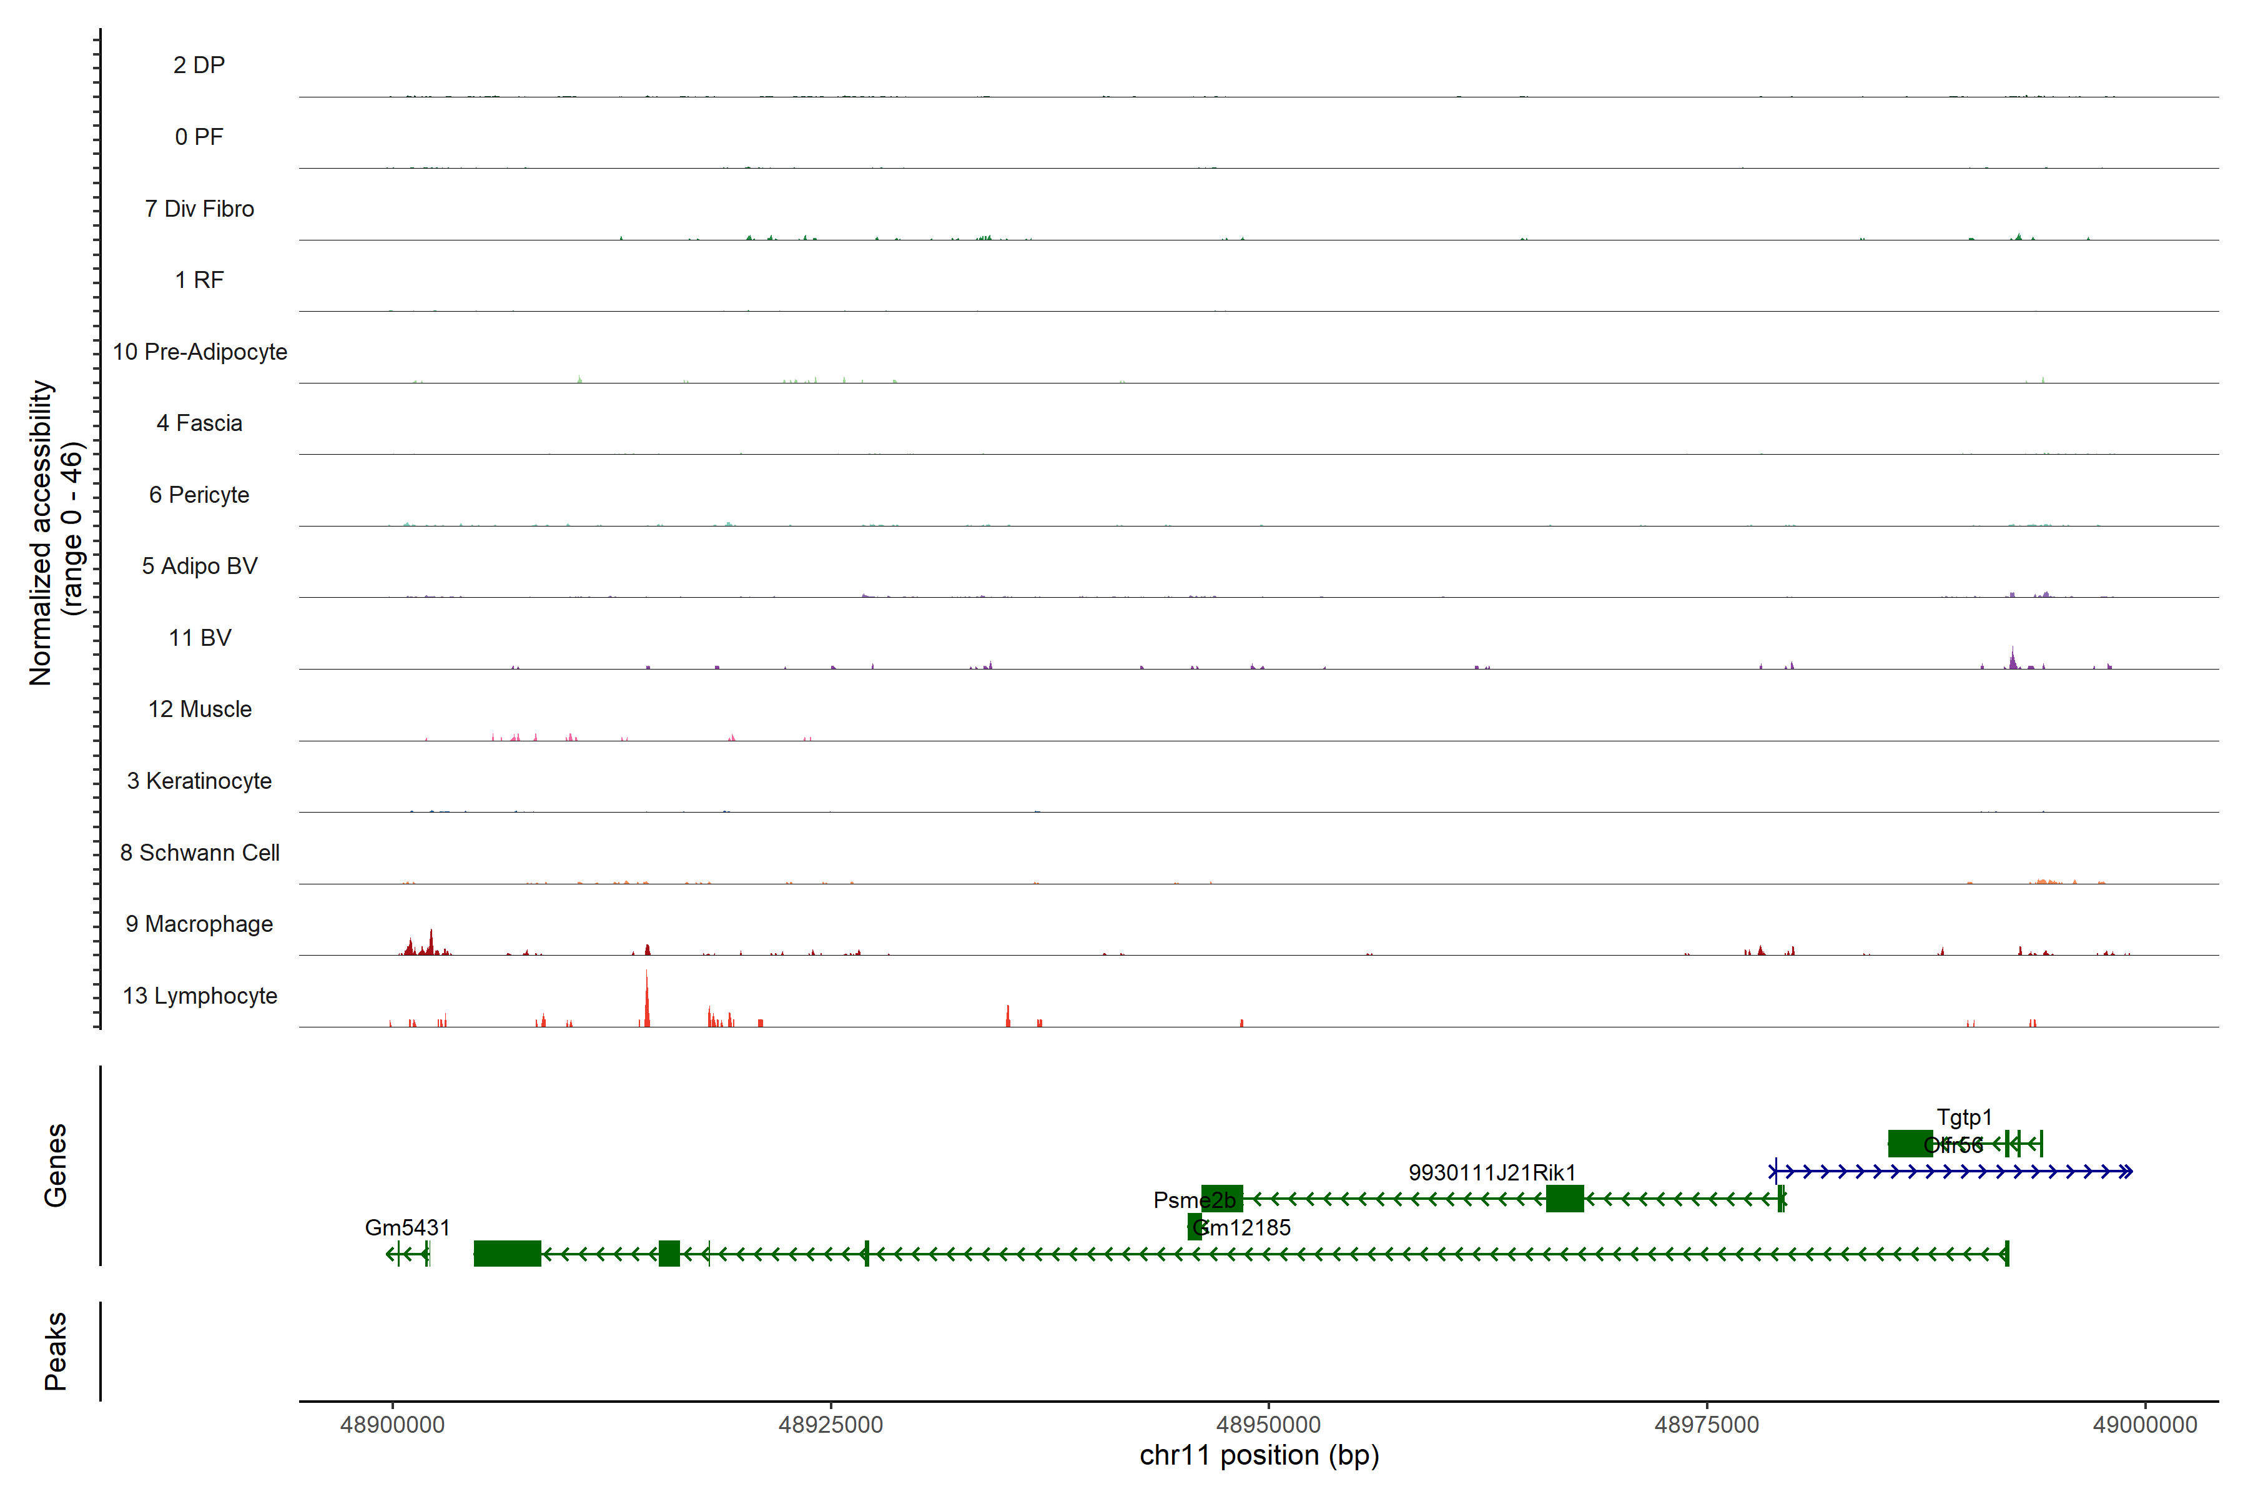
Task: Click the 48925000 axis tick label
Action: [831, 1425]
